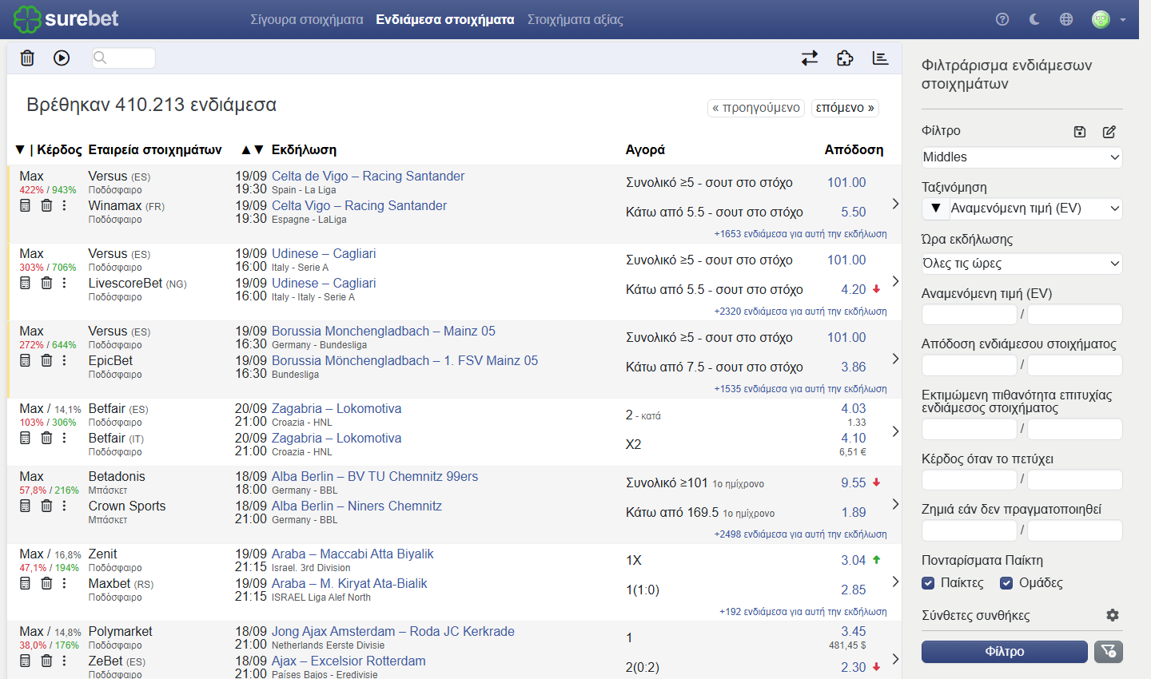This screenshot has width=1151, height=679.
Task: Click the puzzle piece extension icon
Action: click(x=845, y=58)
